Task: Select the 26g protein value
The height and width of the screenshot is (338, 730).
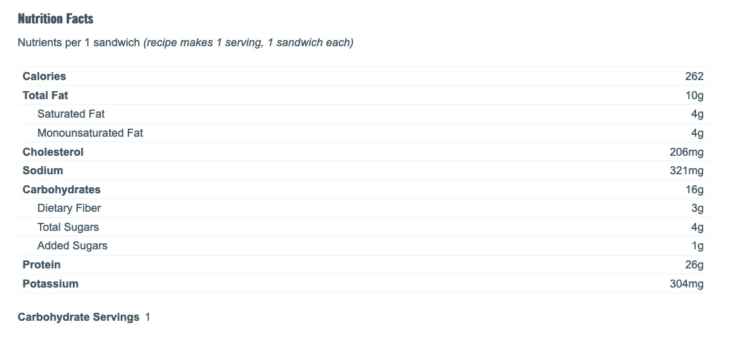Action: point(694,265)
